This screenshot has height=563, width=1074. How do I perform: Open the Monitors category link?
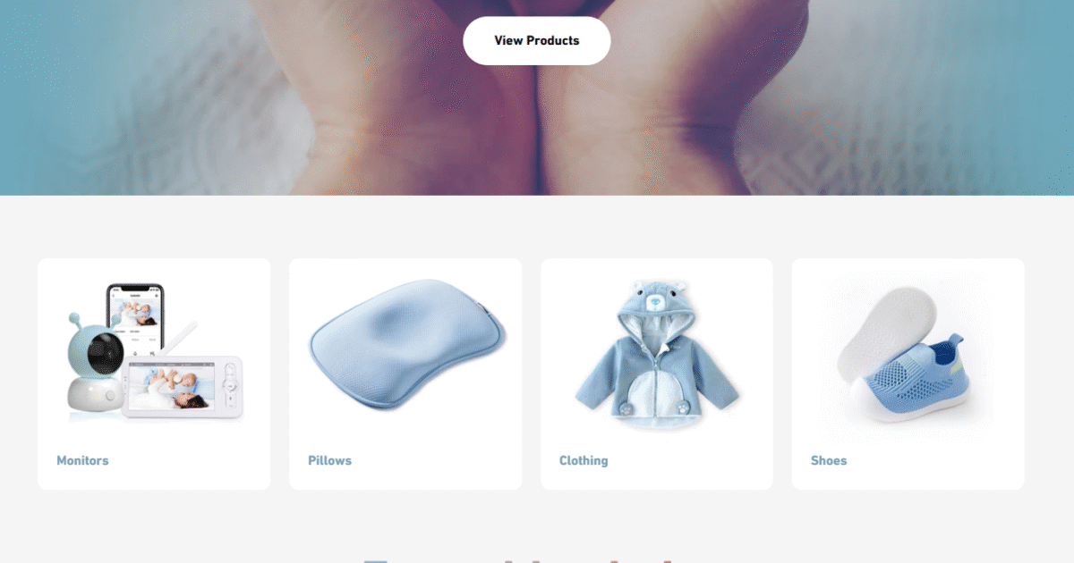82,460
